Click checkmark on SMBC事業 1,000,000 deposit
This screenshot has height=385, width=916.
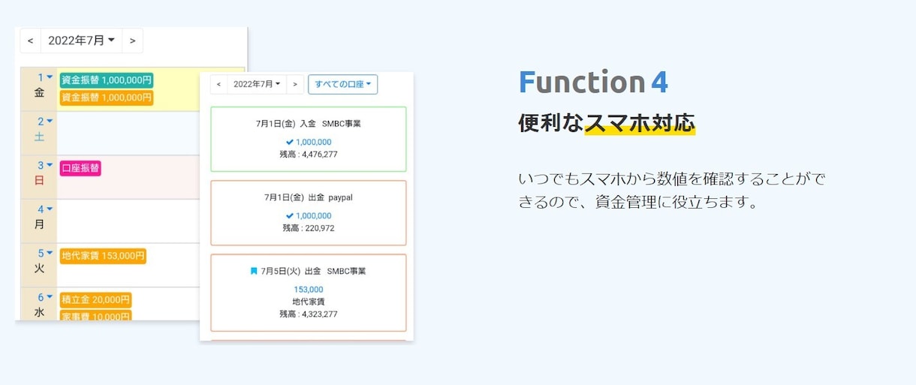290,142
